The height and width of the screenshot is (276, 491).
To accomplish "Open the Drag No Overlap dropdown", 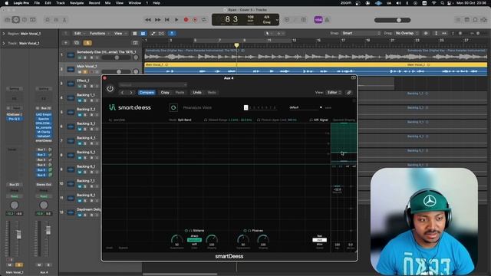I will (x=407, y=33).
